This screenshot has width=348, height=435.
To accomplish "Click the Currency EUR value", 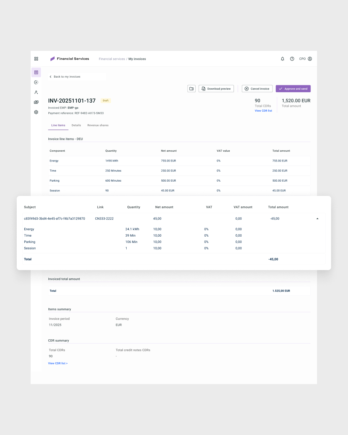I will click(x=119, y=325).
